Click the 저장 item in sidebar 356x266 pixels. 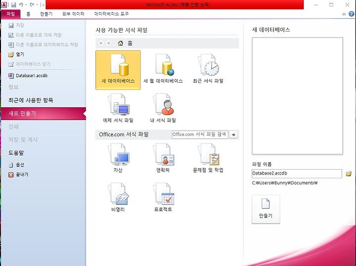click(16, 25)
